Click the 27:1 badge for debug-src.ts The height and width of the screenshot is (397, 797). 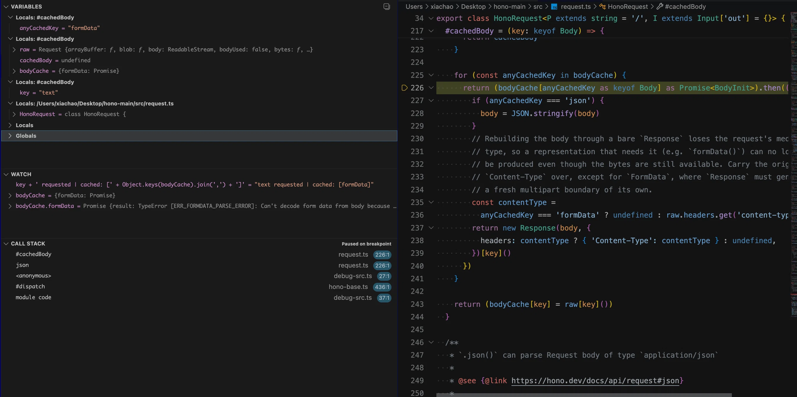(x=384, y=276)
